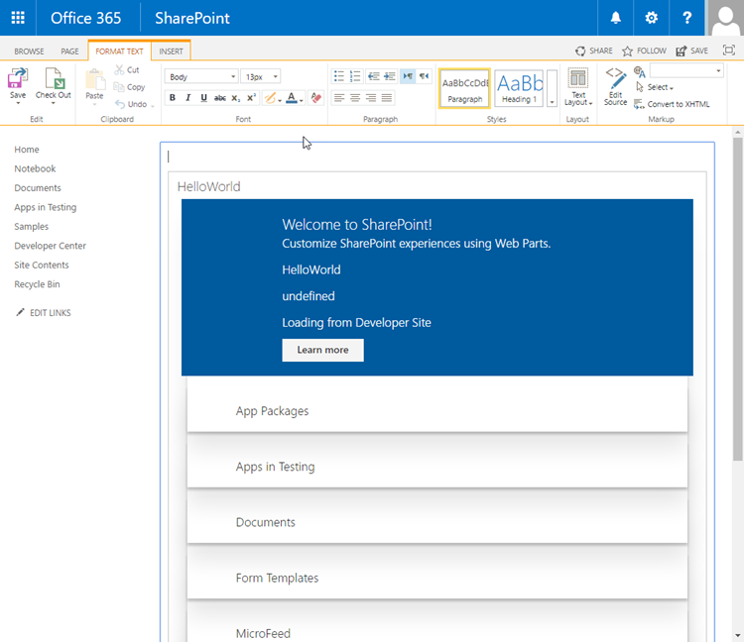
Task: Apply the font color A
Action: click(x=292, y=98)
